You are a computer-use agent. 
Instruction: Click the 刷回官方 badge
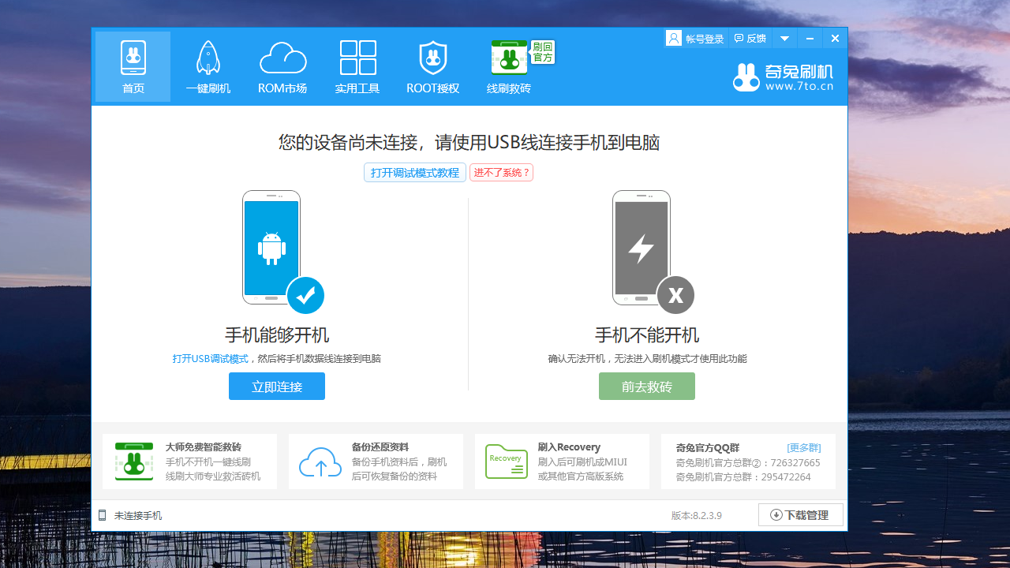[x=544, y=53]
